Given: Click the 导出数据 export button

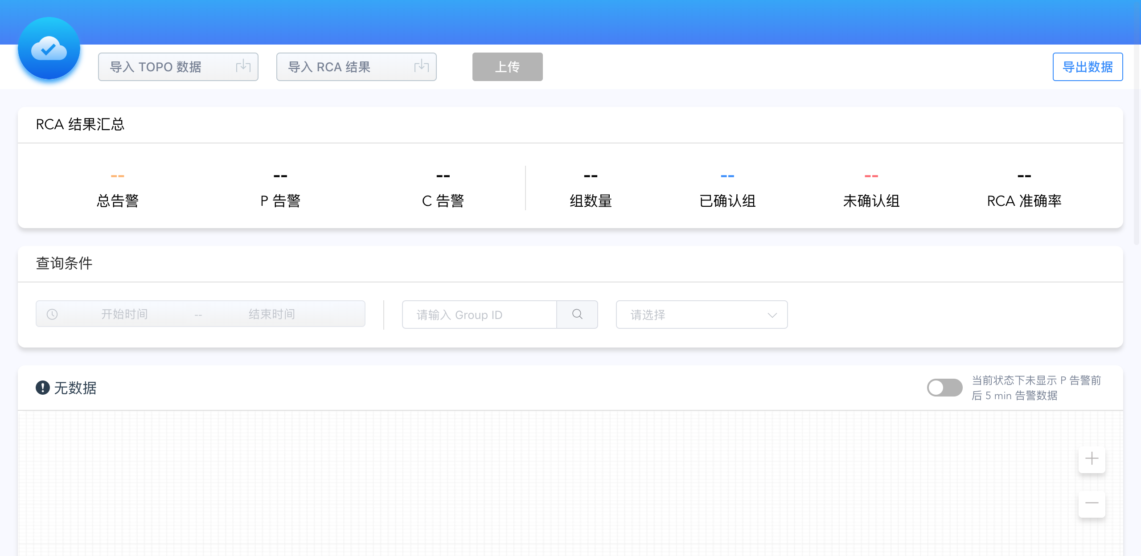Looking at the screenshot, I should (1088, 67).
